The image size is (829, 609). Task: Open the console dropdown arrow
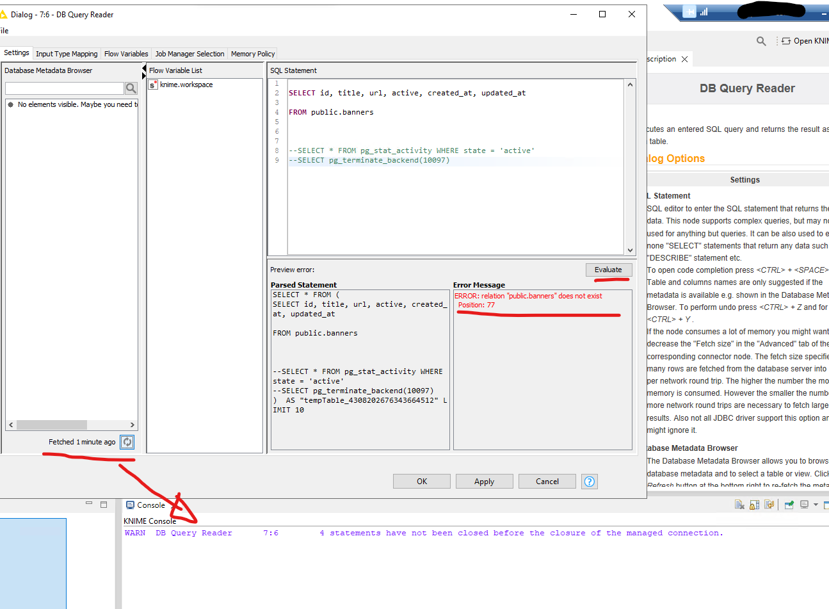(816, 505)
